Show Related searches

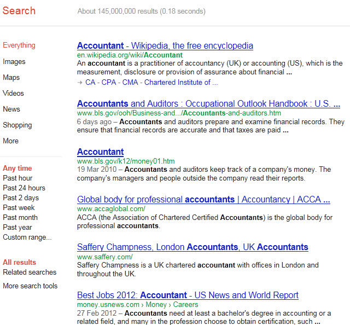30,272
